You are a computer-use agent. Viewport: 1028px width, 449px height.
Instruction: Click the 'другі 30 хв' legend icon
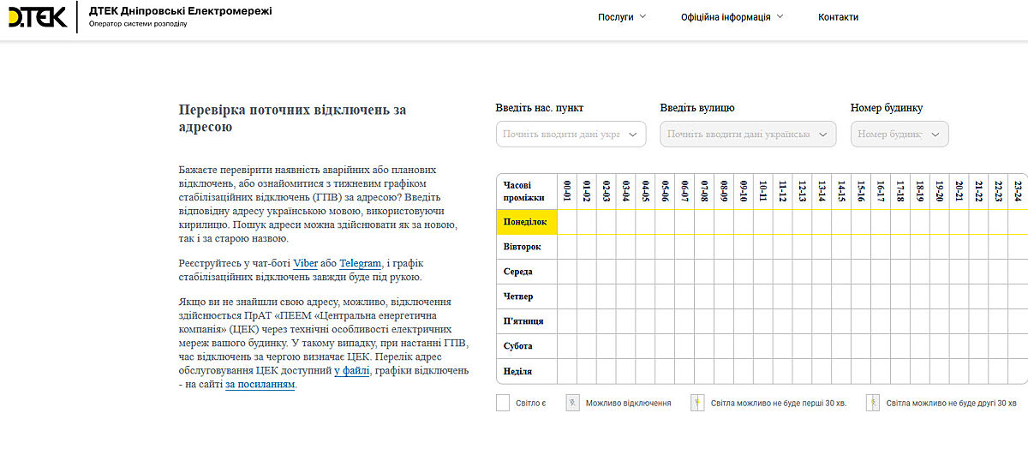coord(872,403)
